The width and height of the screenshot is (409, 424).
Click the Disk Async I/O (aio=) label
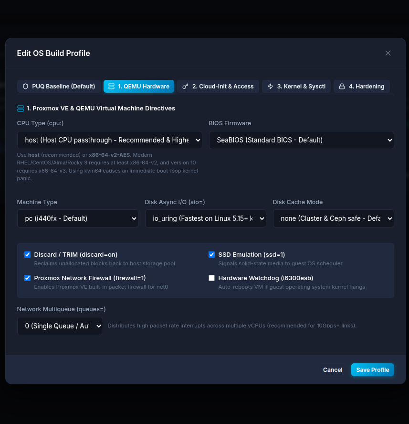175,202
